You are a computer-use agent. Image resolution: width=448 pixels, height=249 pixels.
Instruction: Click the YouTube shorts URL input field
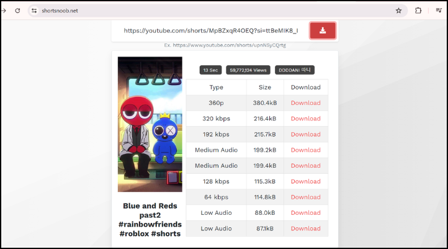click(210, 30)
